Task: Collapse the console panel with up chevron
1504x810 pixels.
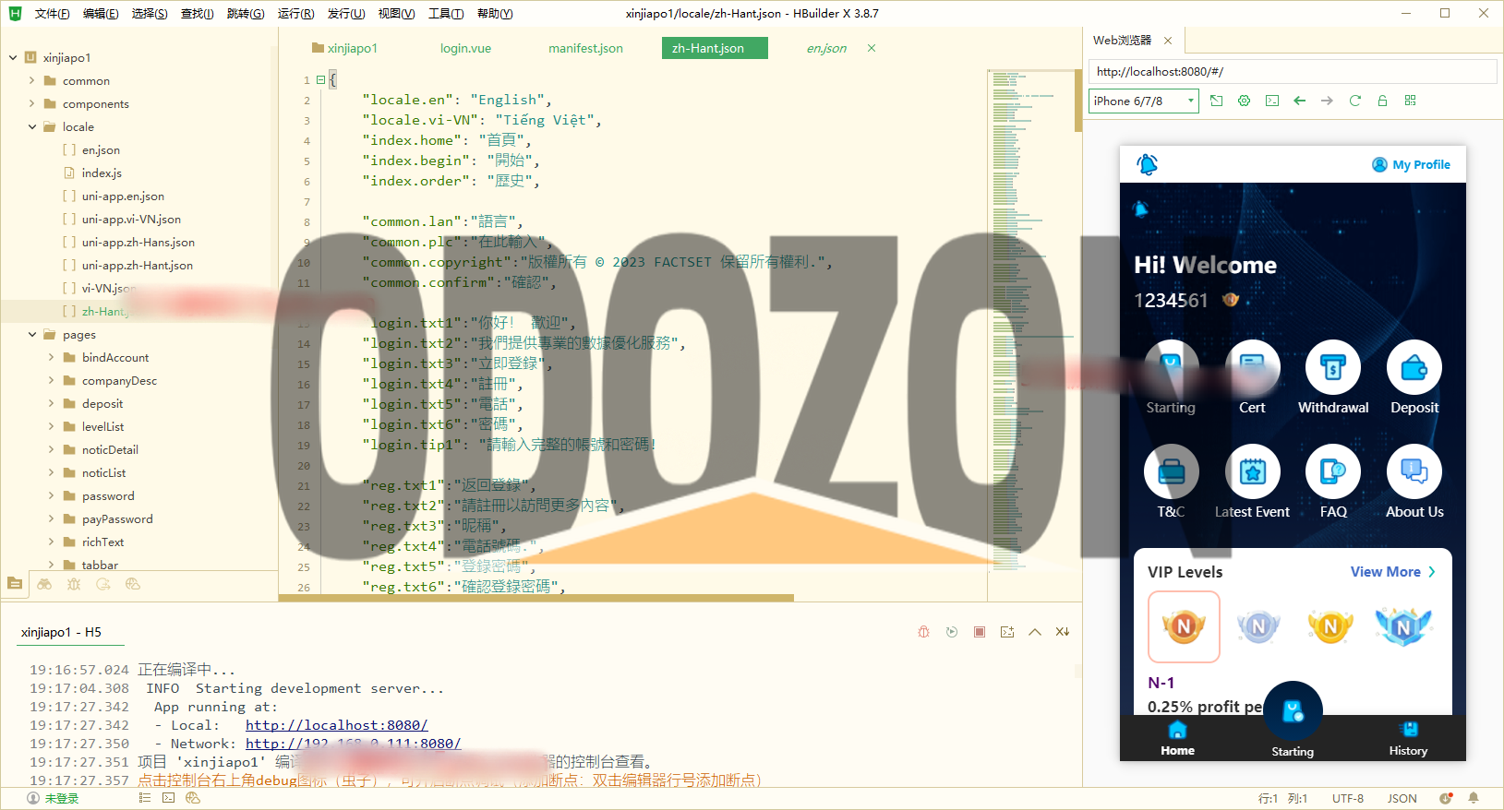Action: [1035, 632]
